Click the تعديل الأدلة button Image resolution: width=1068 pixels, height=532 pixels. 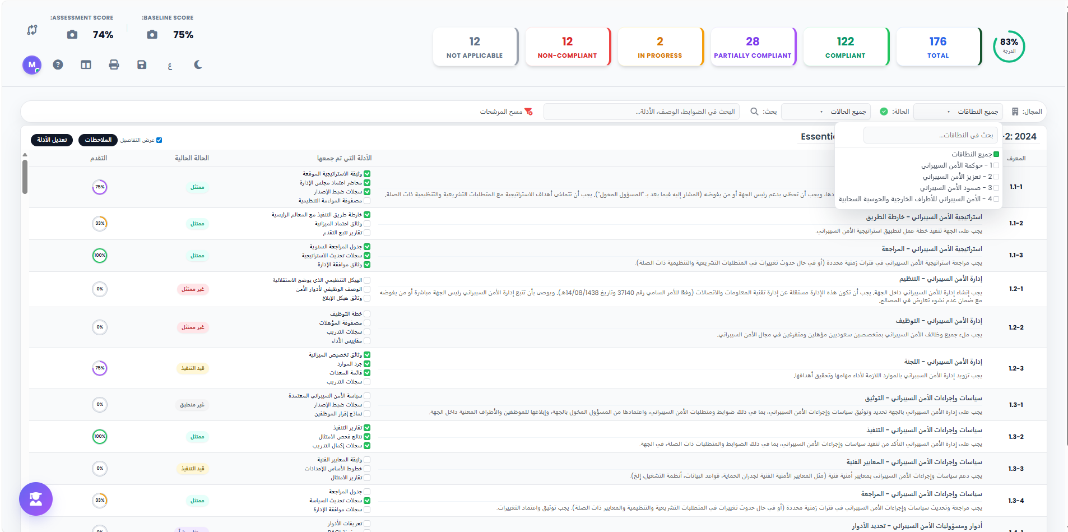point(52,140)
